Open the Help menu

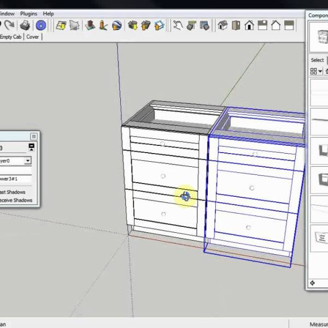(48, 13)
